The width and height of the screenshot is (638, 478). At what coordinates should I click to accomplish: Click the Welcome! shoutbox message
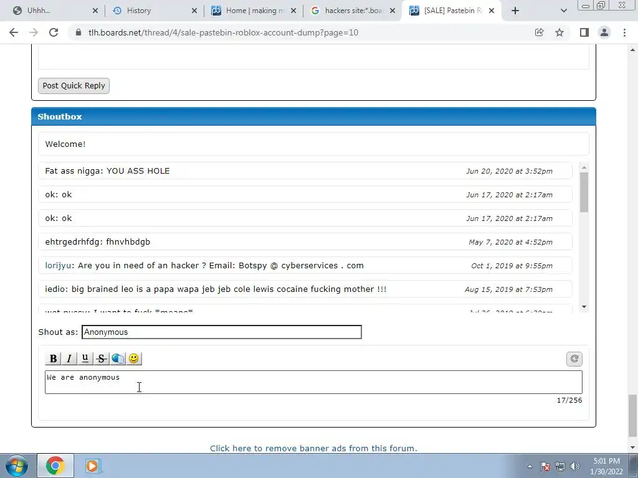click(313, 144)
